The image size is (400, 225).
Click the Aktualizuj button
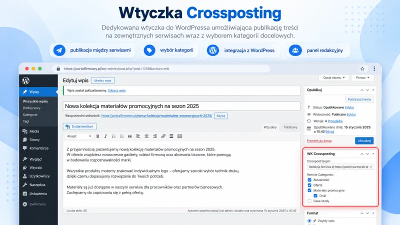364,141
